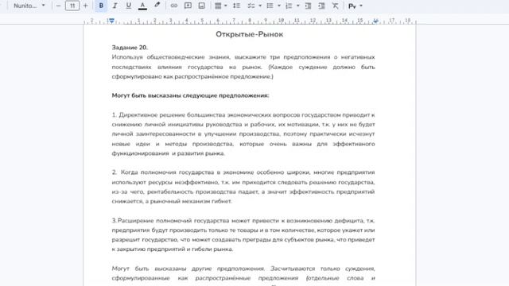Apply a bulleted list
Viewport: 509px width, 286px height.
coord(270,6)
